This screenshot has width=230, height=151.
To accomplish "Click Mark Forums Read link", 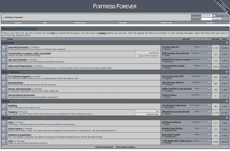I will [104, 147].
